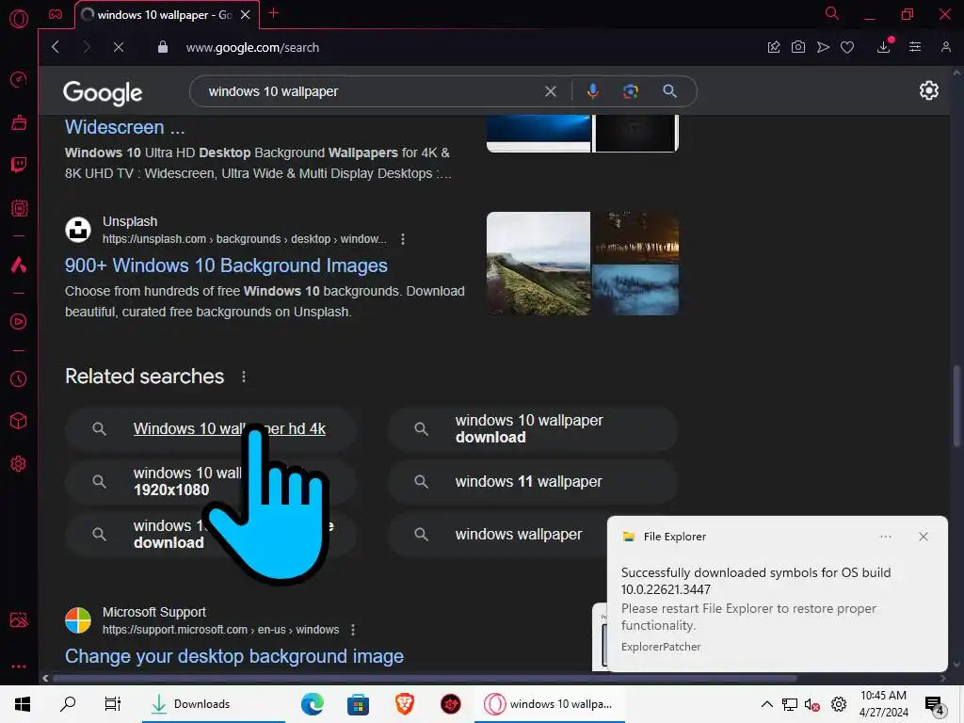Open 900+ Windows 10 Background Images link
This screenshot has width=964, height=723.
pyautogui.click(x=226, y=265)
